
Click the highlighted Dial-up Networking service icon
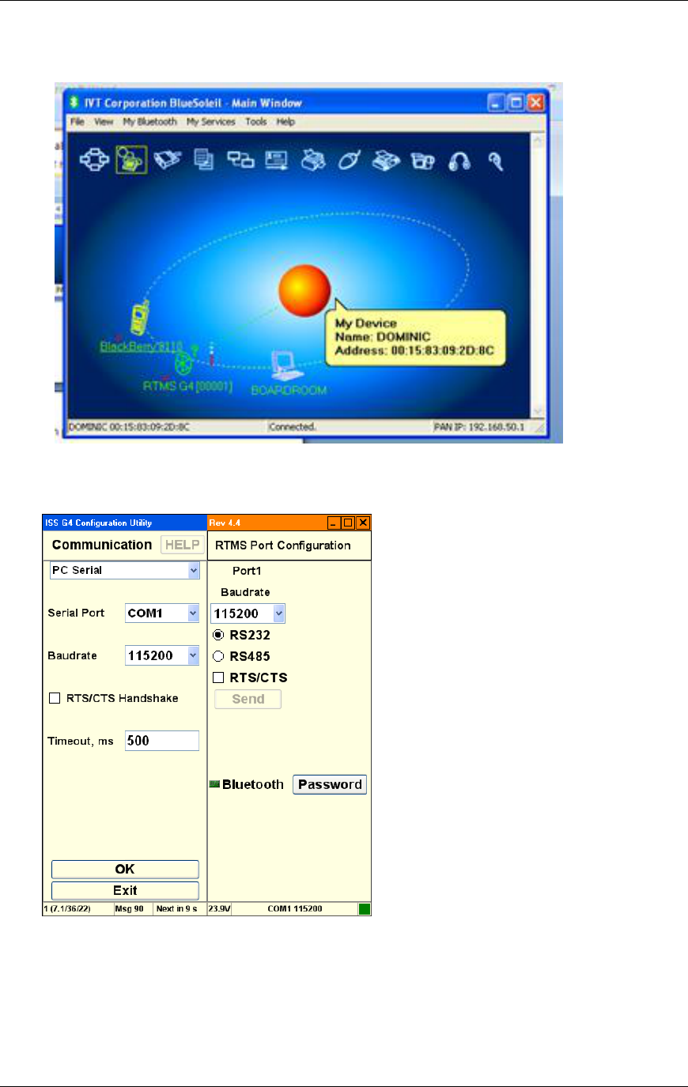point(131,160)
